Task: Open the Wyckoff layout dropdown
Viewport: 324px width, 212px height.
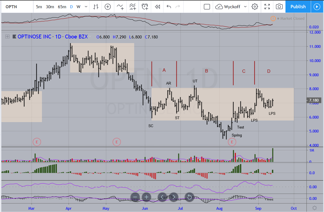Action: 231,7
